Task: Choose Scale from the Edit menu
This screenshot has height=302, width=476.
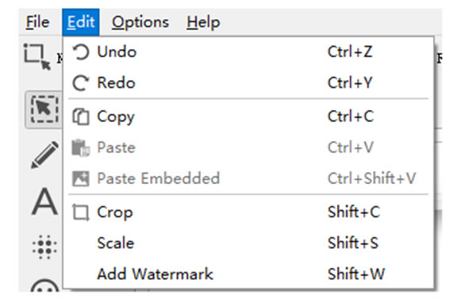Action: click(x=248, y=243)
